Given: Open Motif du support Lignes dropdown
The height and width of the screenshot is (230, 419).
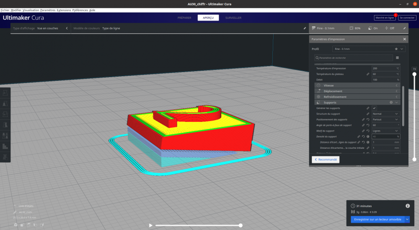Looking at the screenshot, I should tap(386, 131).
